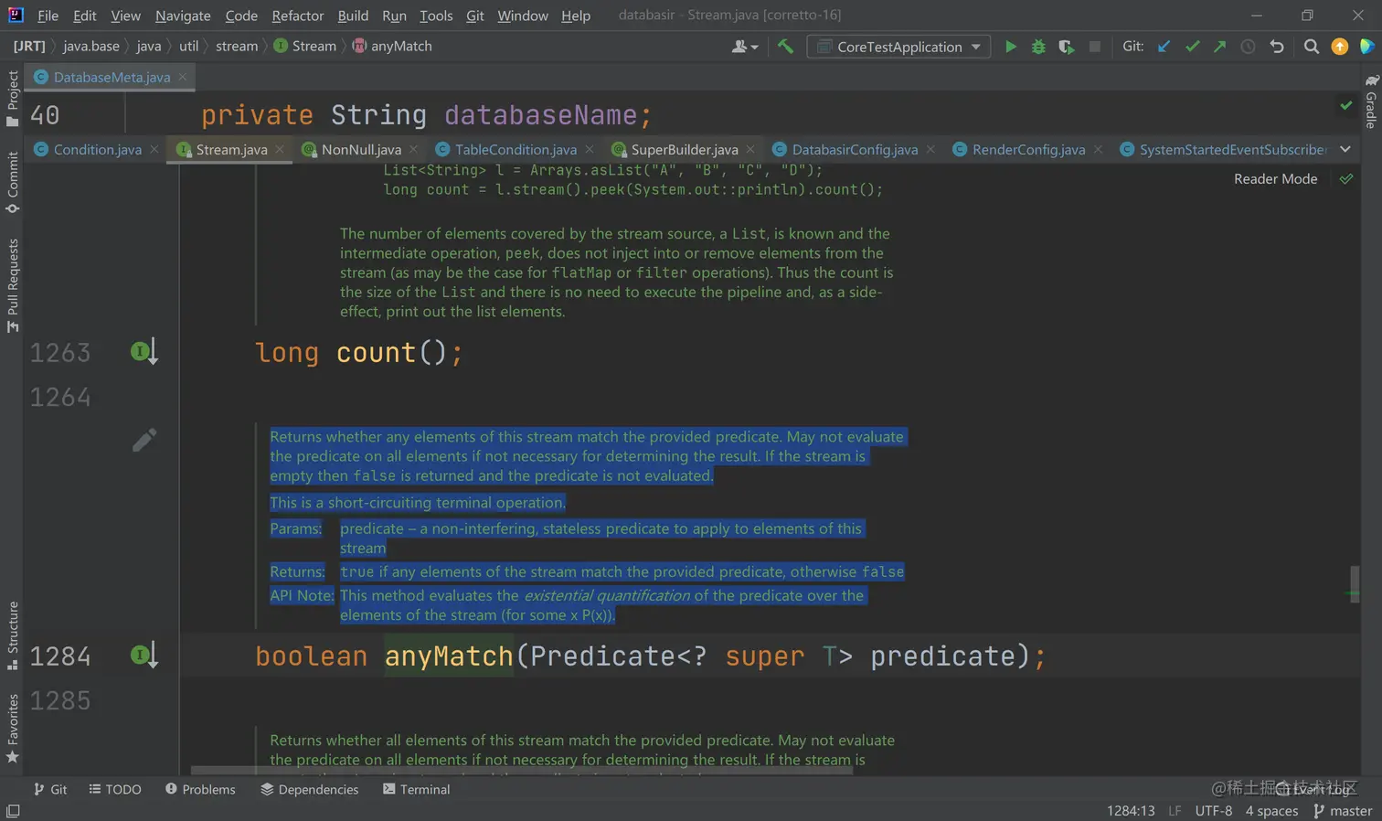This screenshot has width=1382, height=821.
Task: Click implemented-method gutter icon at line 1263
Action: click(x=144, y=351)
